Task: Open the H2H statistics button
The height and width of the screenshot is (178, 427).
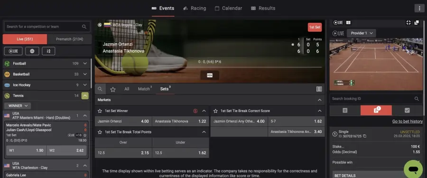Action: 210,75
